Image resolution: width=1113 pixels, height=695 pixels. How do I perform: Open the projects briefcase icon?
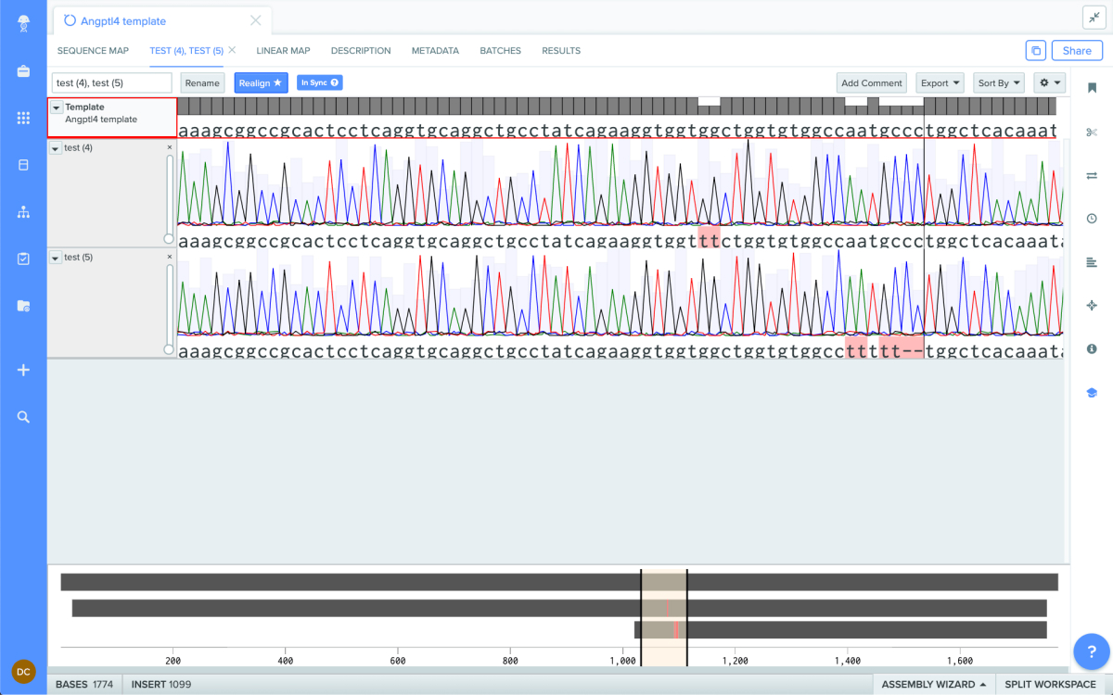(x=23, y=71)
